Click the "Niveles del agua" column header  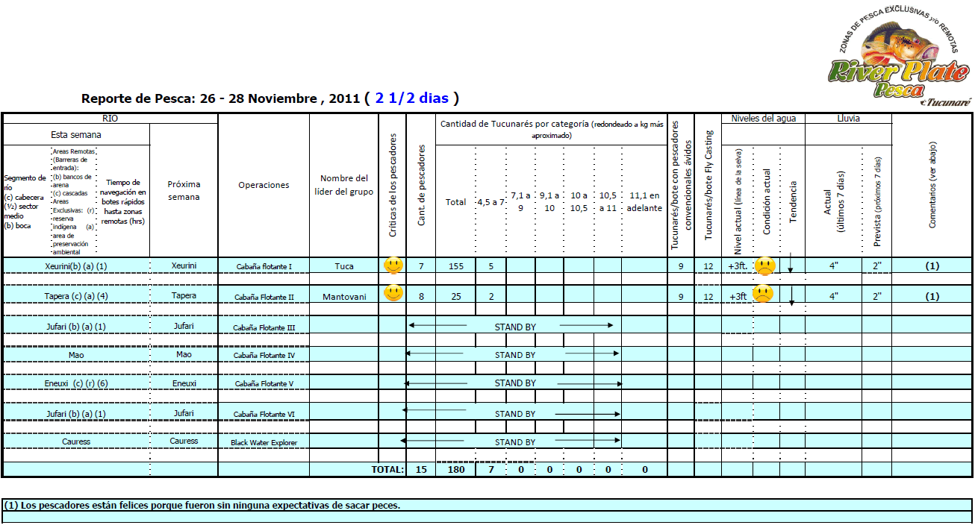763,119
